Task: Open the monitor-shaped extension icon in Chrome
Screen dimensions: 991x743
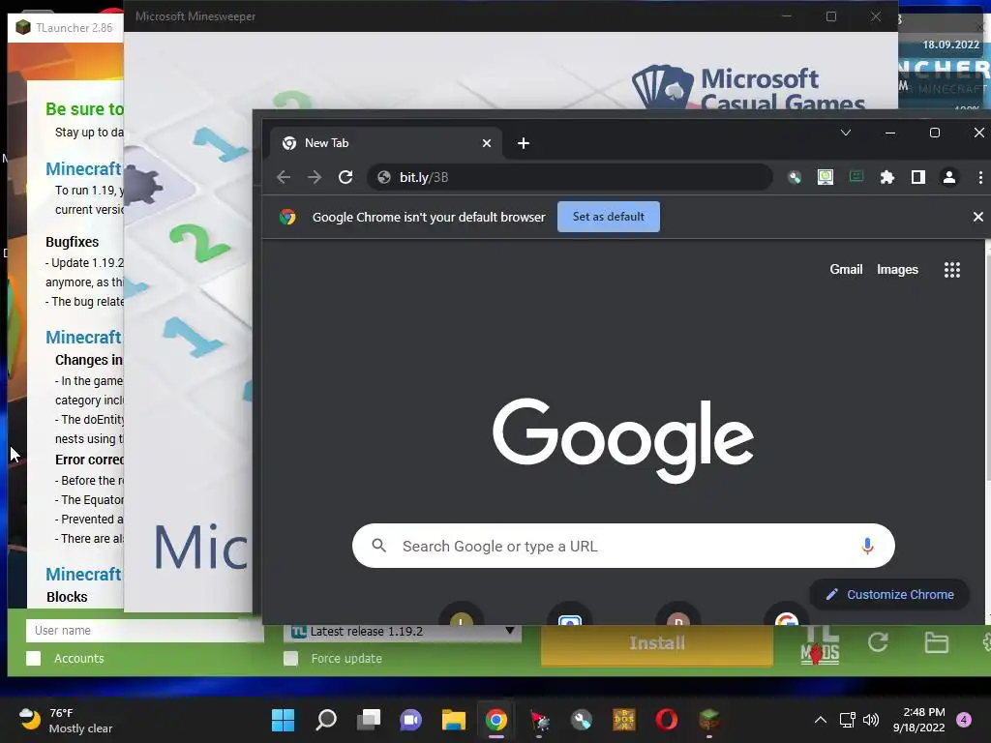Action: pos(826,178)
